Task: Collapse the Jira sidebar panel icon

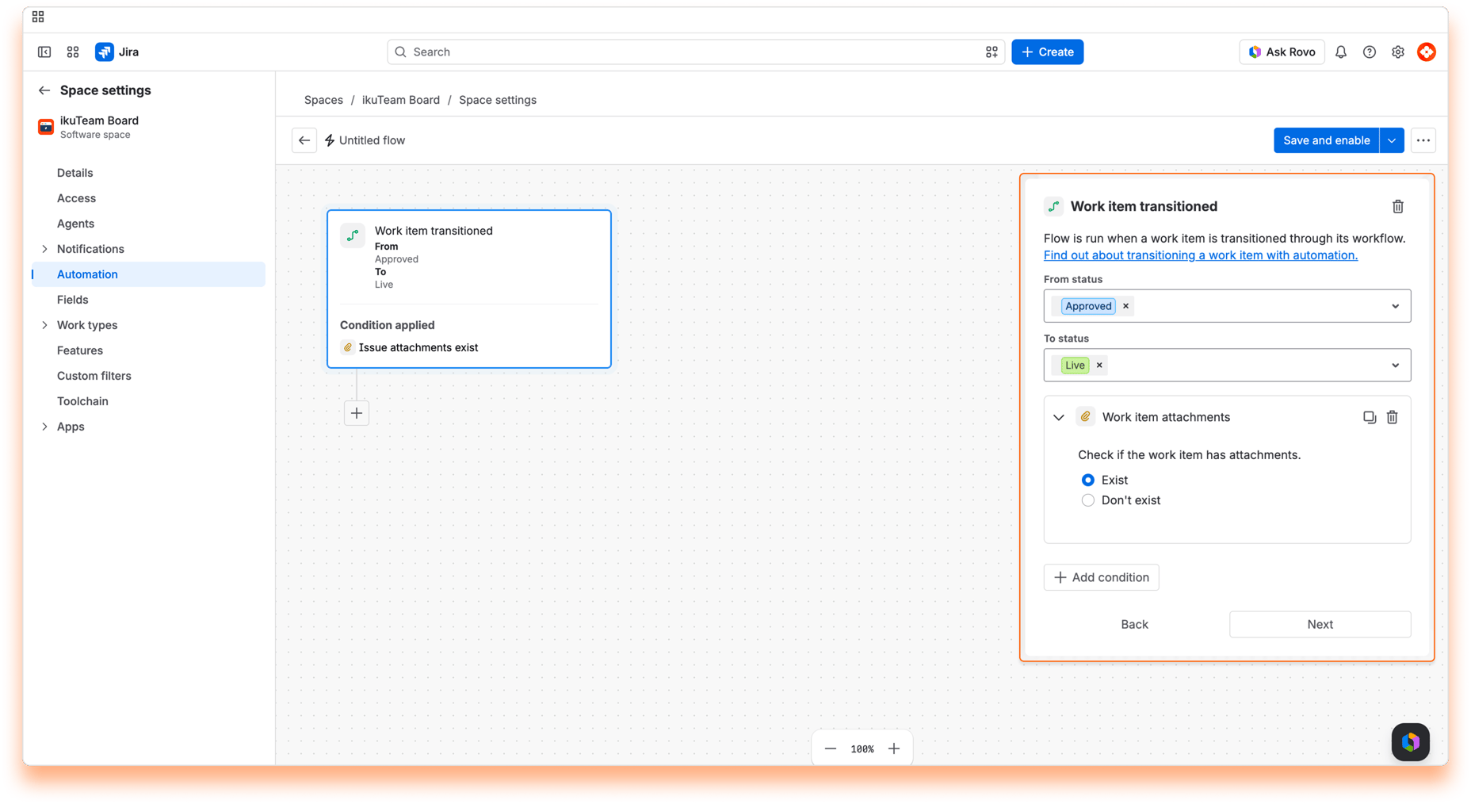Action: (x=44, y=52)
